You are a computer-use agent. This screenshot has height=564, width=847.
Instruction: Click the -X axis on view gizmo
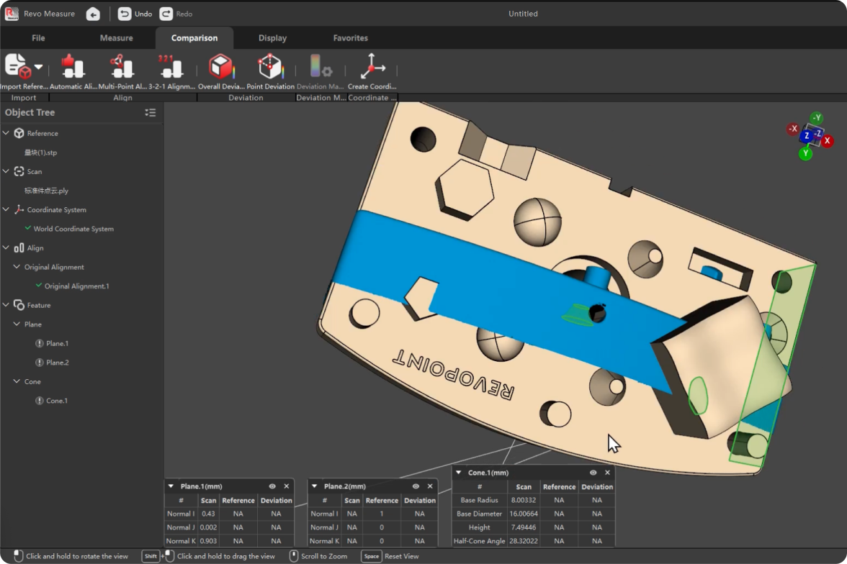tap(792, 129)
